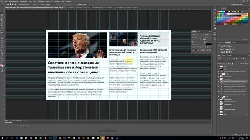This screenshot has height=140, width=250.
Task: Filter layers by pixel layers icon
Action: tap(234, 58)
